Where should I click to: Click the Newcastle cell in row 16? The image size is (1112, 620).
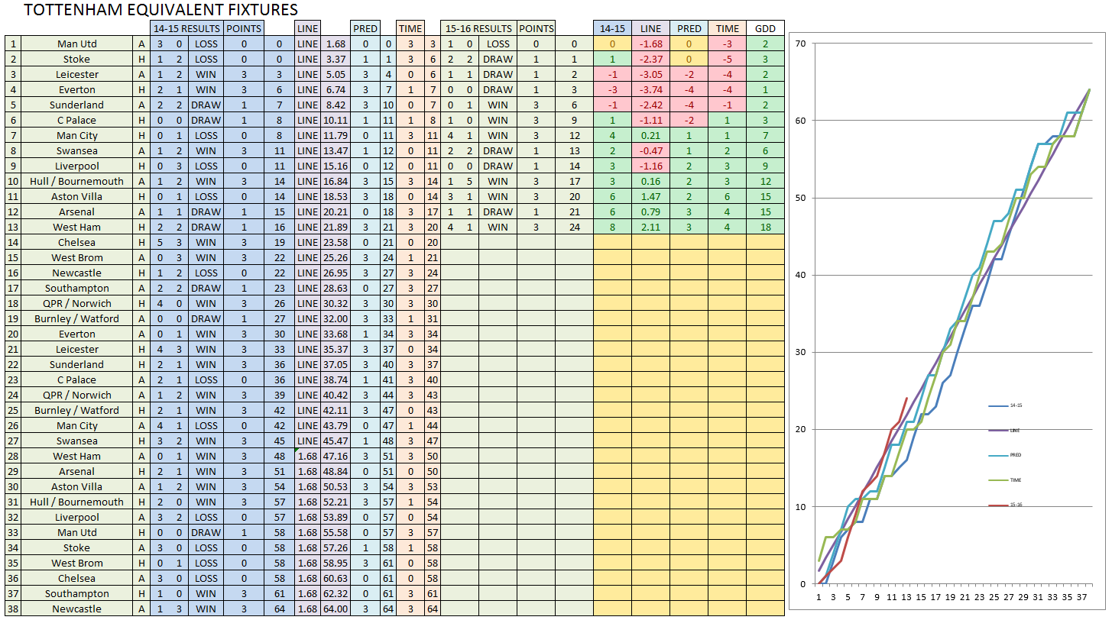point(77,273)
